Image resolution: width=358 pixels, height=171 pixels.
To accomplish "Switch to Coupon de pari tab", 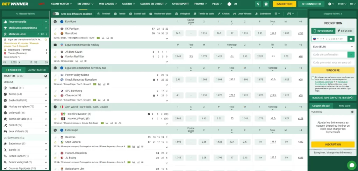I will [321, 106].
